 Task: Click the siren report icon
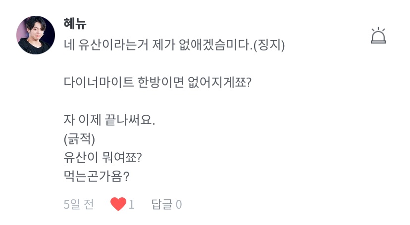click(x=378, y=36)
